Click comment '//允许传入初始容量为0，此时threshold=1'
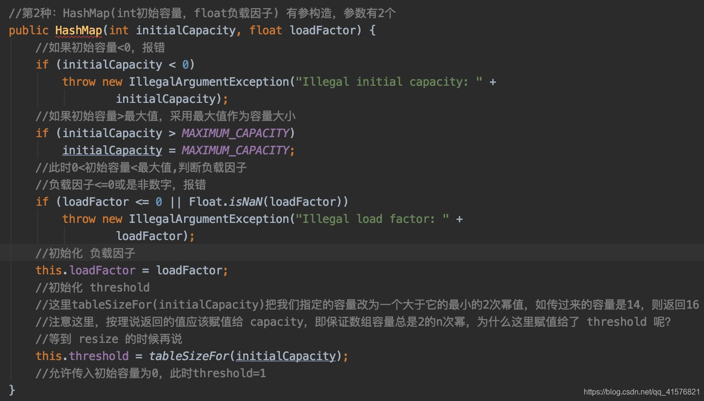The width and height of the screenshot is (704, 401). [151, 373]
